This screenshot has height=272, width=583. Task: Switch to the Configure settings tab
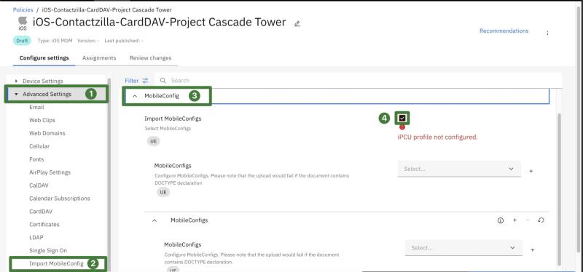tap(44, 58)
